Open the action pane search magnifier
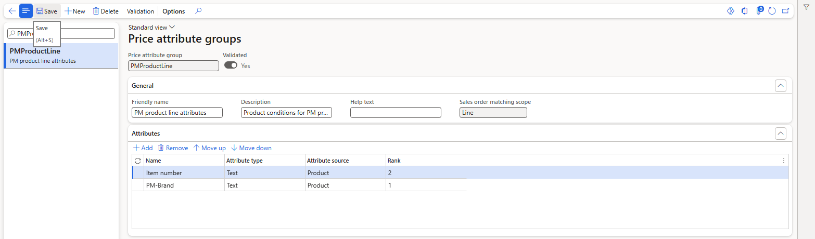 (198, 11)
